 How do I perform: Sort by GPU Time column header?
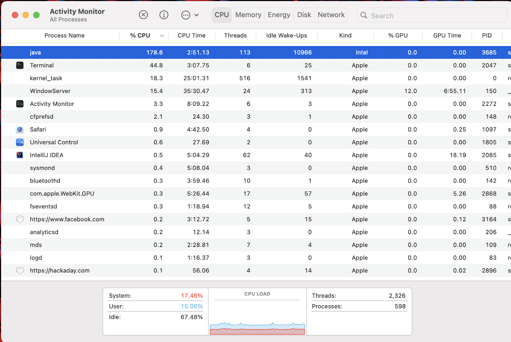coord(447,35)
